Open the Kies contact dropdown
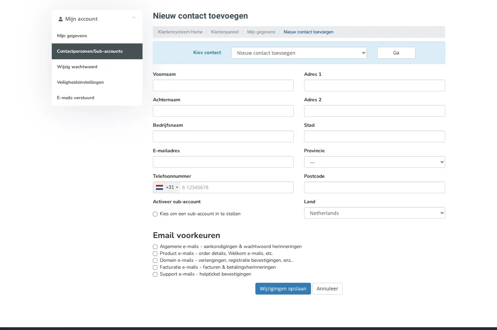This screenshot has width=497, height=330. [299, 53]
